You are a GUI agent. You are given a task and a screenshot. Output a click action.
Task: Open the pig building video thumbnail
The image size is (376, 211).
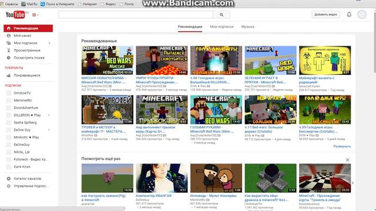pyautogui.click(x=107, y=178)
